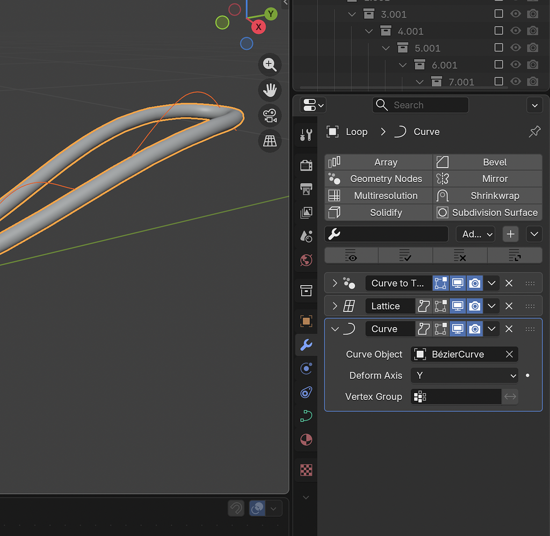
Task: Click the Vertex Group field
Action: pos(456,397)
